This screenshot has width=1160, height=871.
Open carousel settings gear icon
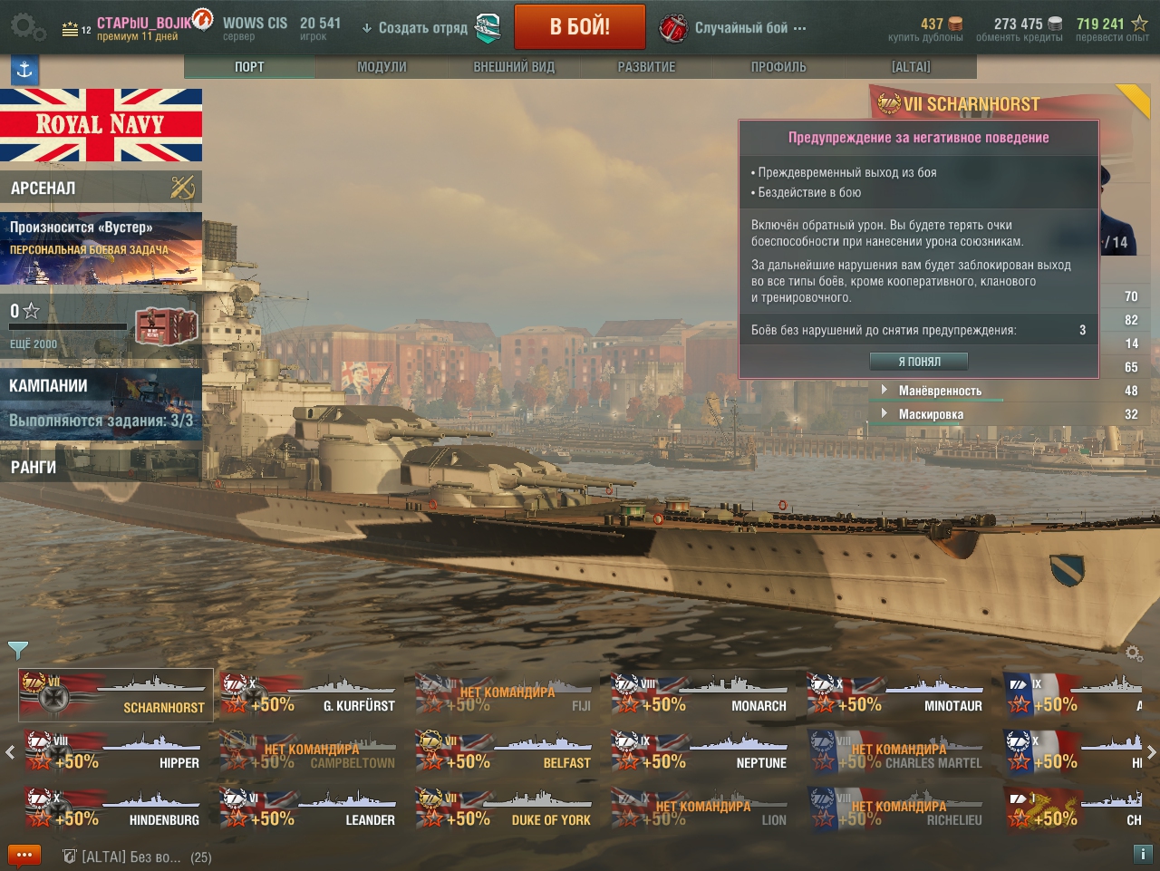[1133, 653]
